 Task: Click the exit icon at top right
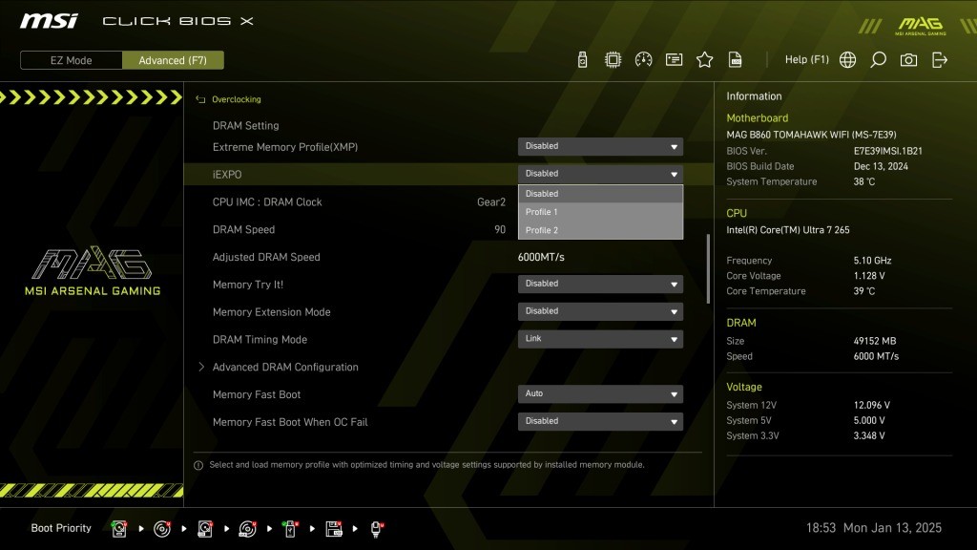(940, 60)
